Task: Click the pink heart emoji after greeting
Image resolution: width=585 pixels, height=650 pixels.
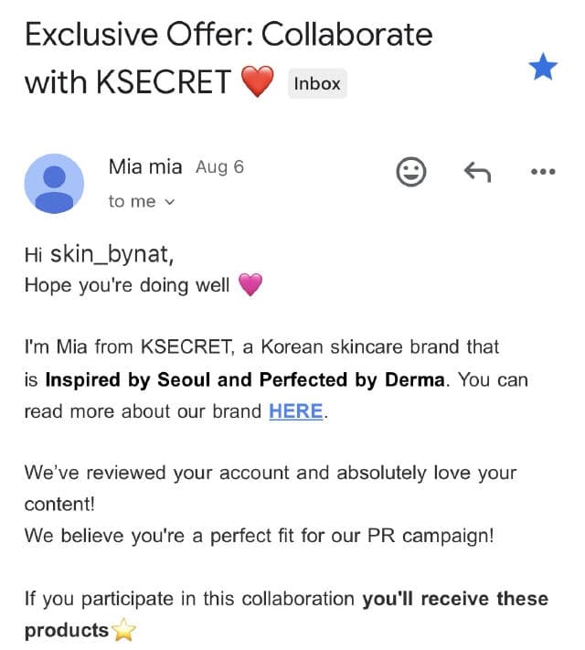Action: [250, 285]
